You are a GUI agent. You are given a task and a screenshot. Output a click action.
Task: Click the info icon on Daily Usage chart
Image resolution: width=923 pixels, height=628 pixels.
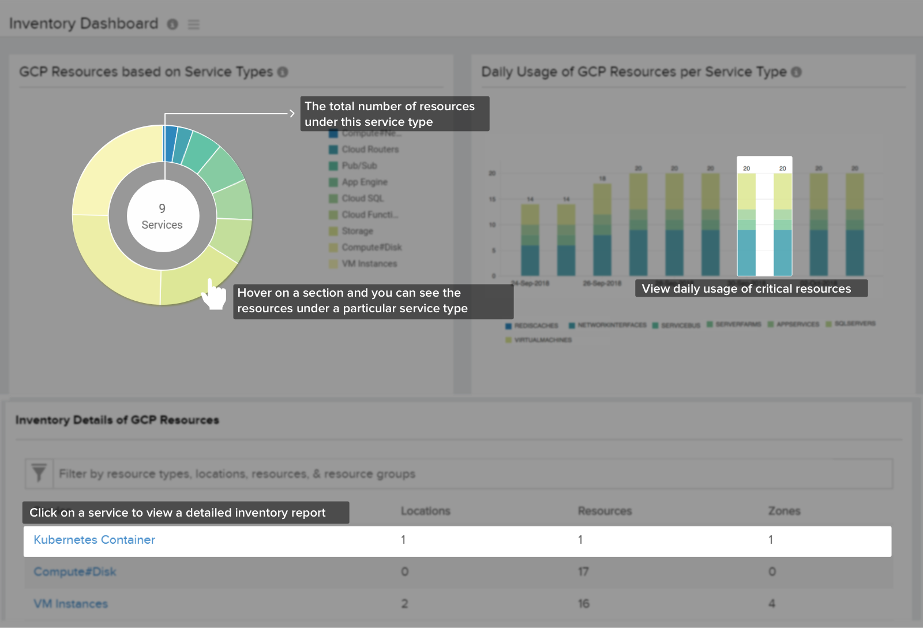pyautogui.click(x=797, y=72)
